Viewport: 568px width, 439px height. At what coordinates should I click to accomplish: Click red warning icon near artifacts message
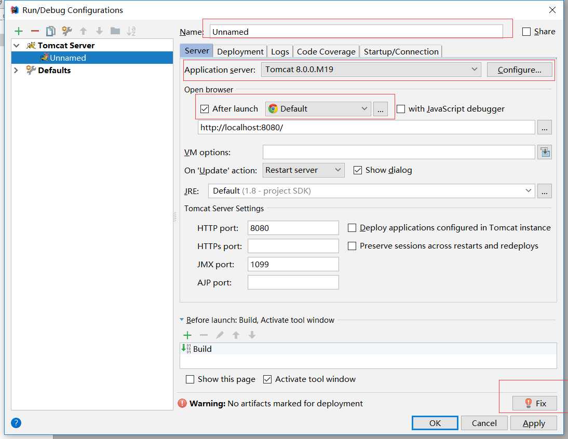pos(182,403)
